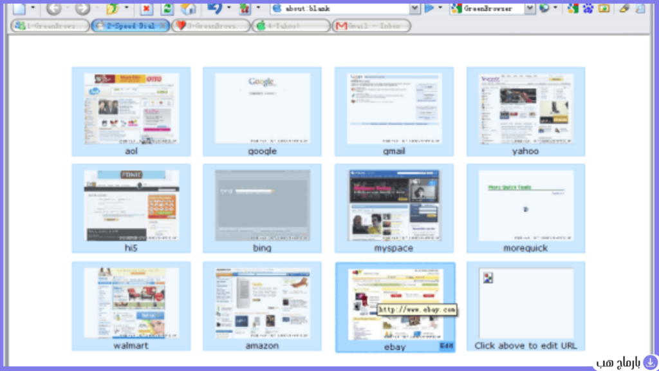
Task: Open the gmail speed dial thumbnail
Action: [394, 108]
